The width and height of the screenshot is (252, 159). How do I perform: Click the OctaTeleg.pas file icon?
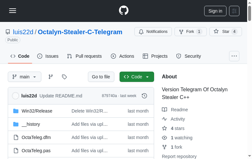pyautogui.click(x=16, y=151)
